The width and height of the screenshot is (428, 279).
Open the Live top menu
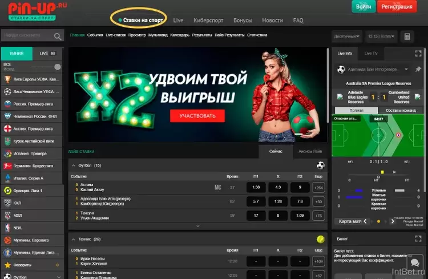point(178,20)
